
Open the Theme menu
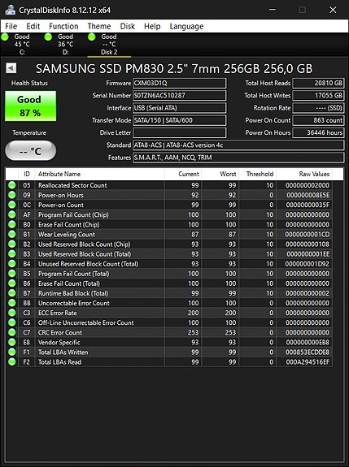[99, 26]
